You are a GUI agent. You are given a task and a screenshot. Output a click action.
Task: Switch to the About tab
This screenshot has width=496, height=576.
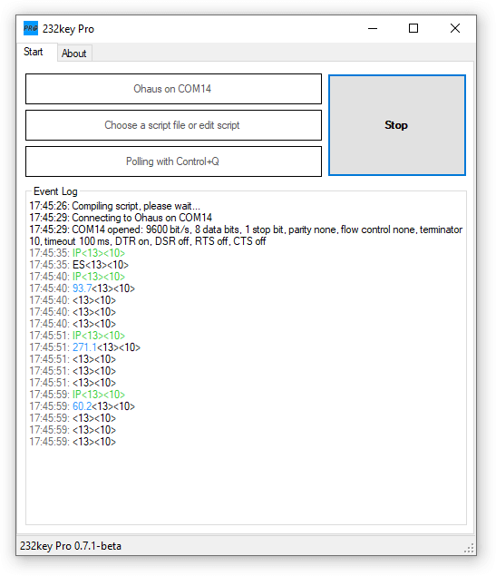74,54
